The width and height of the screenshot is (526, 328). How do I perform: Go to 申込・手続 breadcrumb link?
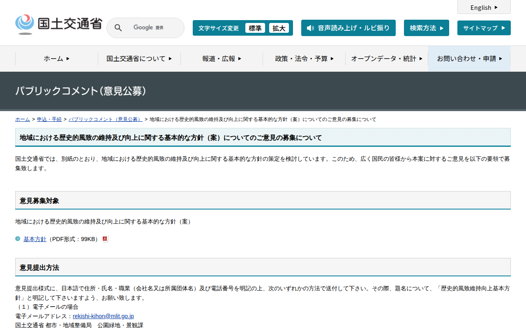pyautogui.click(x=49, y=119)
